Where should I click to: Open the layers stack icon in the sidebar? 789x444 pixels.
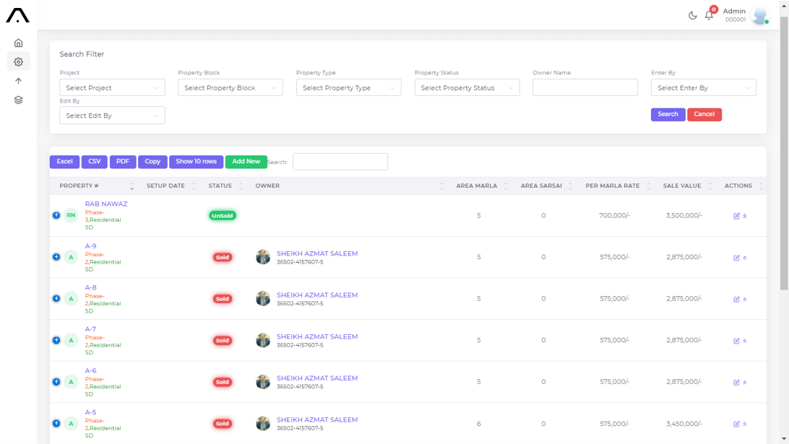click(18, 100)
